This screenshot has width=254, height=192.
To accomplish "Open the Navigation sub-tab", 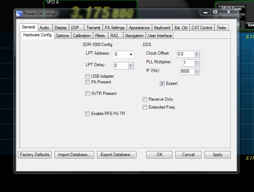I will pyautogui.click(x=134, y=36).
